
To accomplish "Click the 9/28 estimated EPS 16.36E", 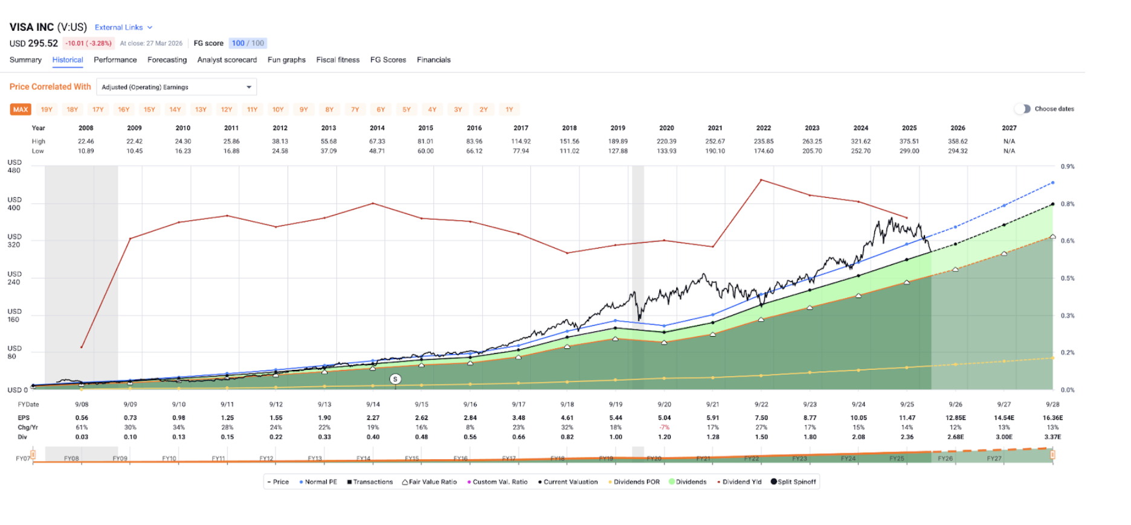I will pos(1052,418).
